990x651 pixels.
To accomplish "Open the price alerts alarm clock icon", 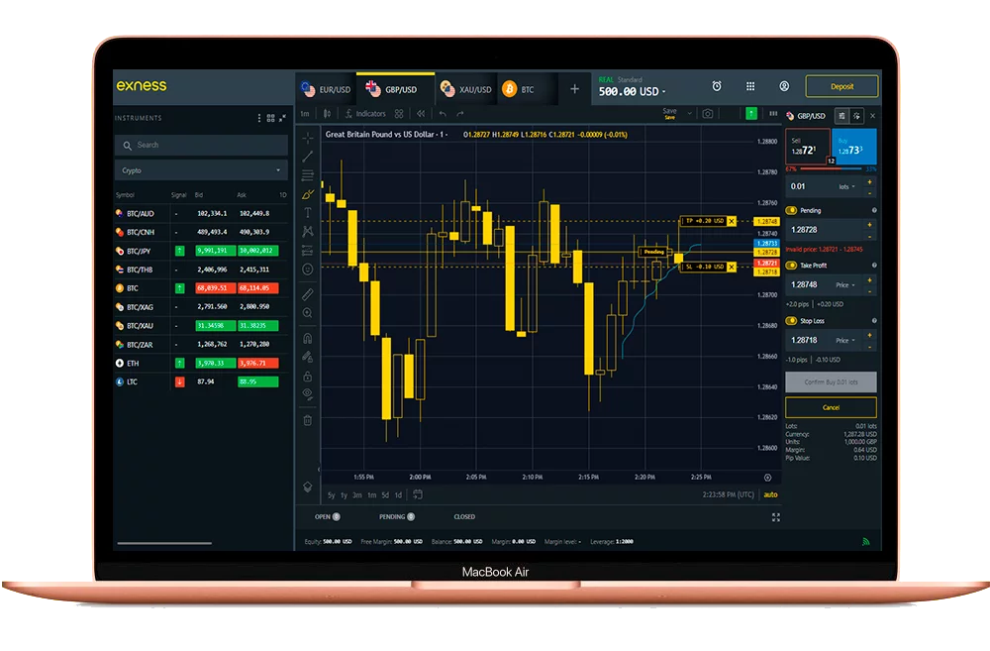I will [x=717, y=87].
